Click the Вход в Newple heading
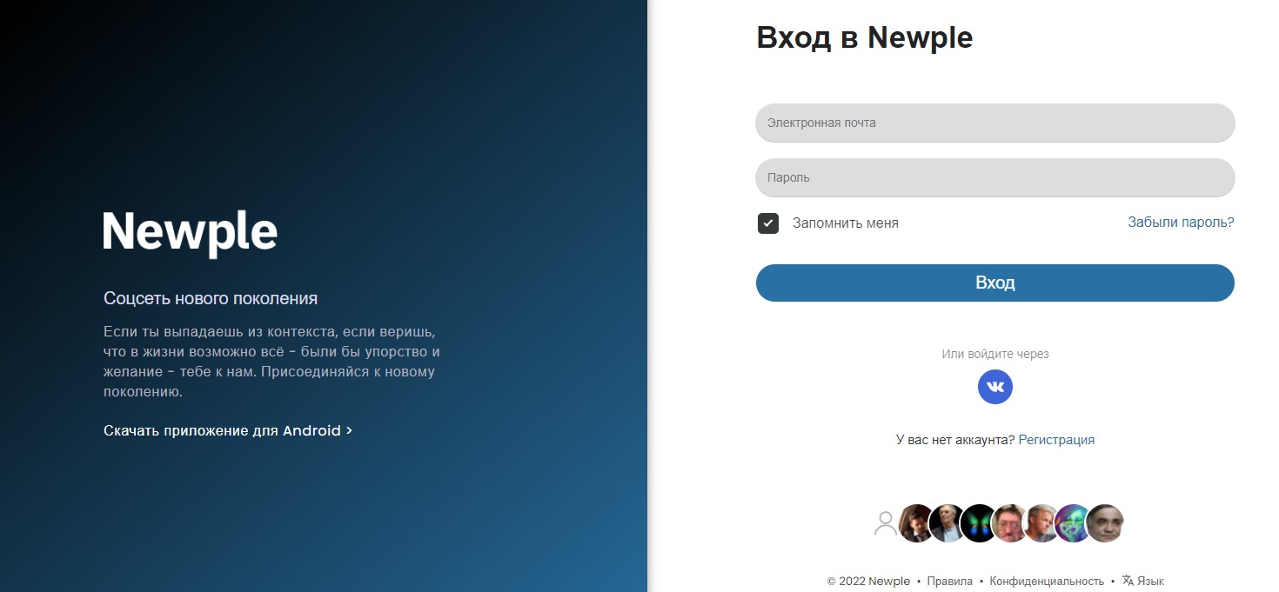The image size is (1279, 592). pos(864,37)
